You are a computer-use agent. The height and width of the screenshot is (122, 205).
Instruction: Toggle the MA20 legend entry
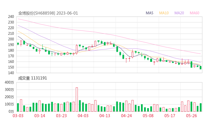click(x=179, y=13)
